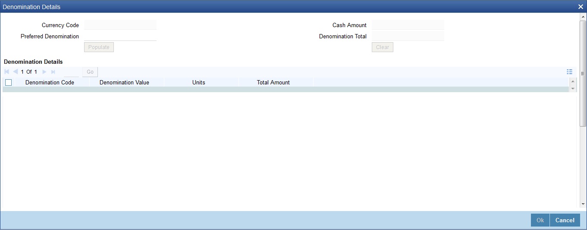The image size is (587, 230).
Task: Focus the Currency Code field
Action: click(120, 25)
